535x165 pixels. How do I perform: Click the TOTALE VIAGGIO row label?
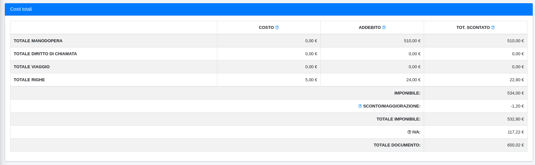coord(32,67)
